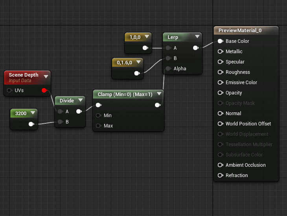Screen dimensions: 287x216
Task: Expand the Lerp node dropdown arrow
Action: coord(197,37)
